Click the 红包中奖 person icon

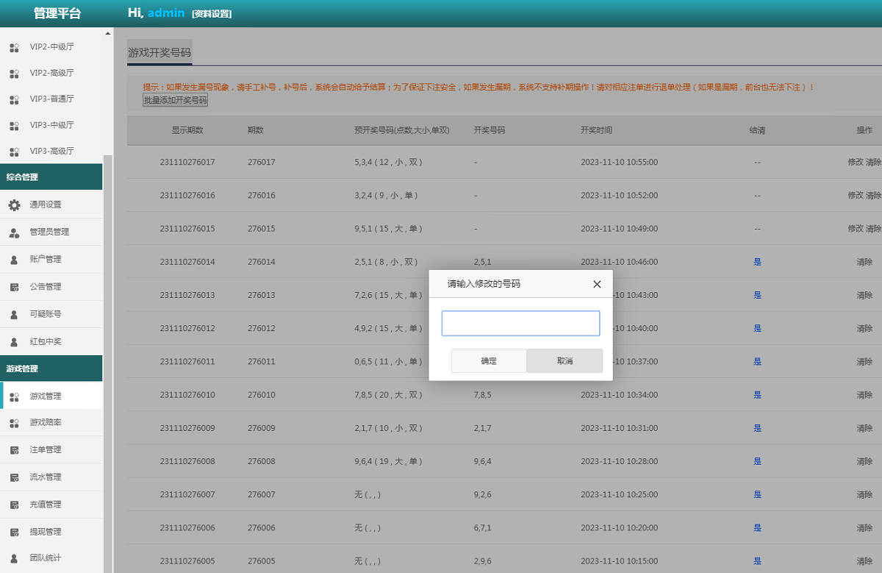(14, 342)
